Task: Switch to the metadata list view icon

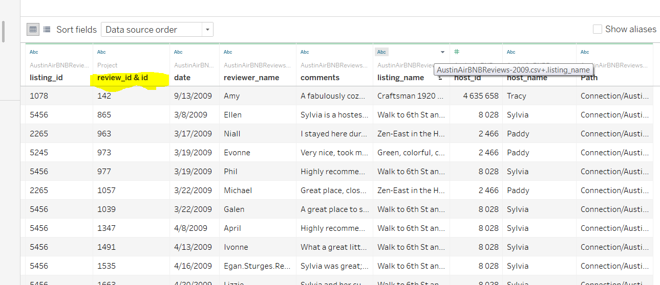Action: click(47, 30)
